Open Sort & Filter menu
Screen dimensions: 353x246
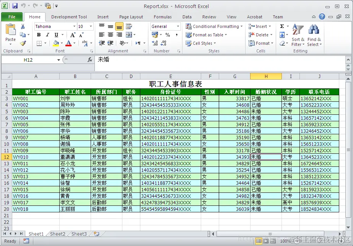[x=298, y=35]
